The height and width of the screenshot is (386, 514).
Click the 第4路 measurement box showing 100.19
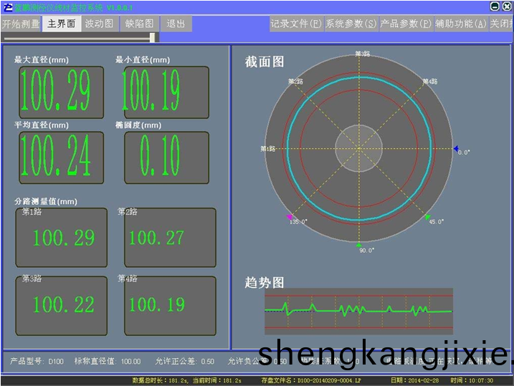point(170,306)
